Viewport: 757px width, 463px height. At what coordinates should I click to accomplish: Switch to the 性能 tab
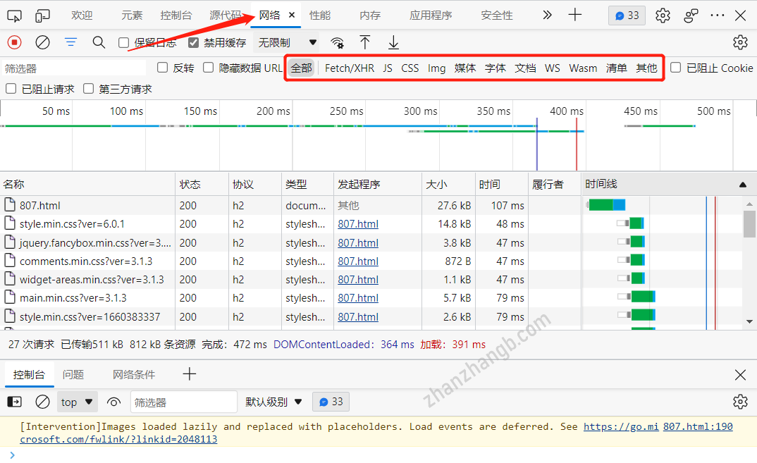[320, 15]
